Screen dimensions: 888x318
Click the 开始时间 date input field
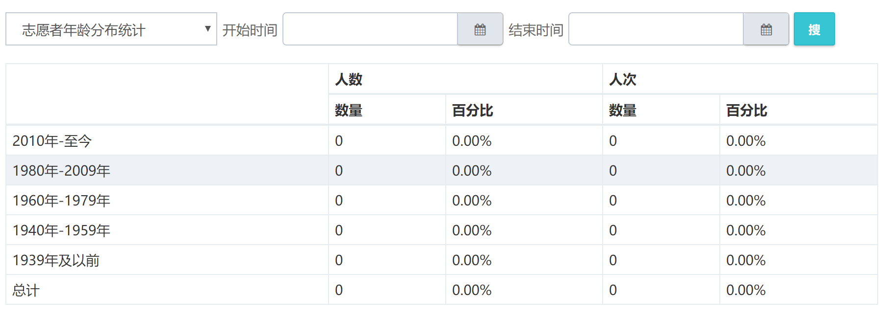tap(370, 29)
